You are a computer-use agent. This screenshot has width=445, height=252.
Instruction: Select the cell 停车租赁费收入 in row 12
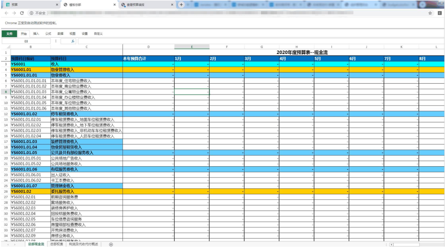pos(86,114)
